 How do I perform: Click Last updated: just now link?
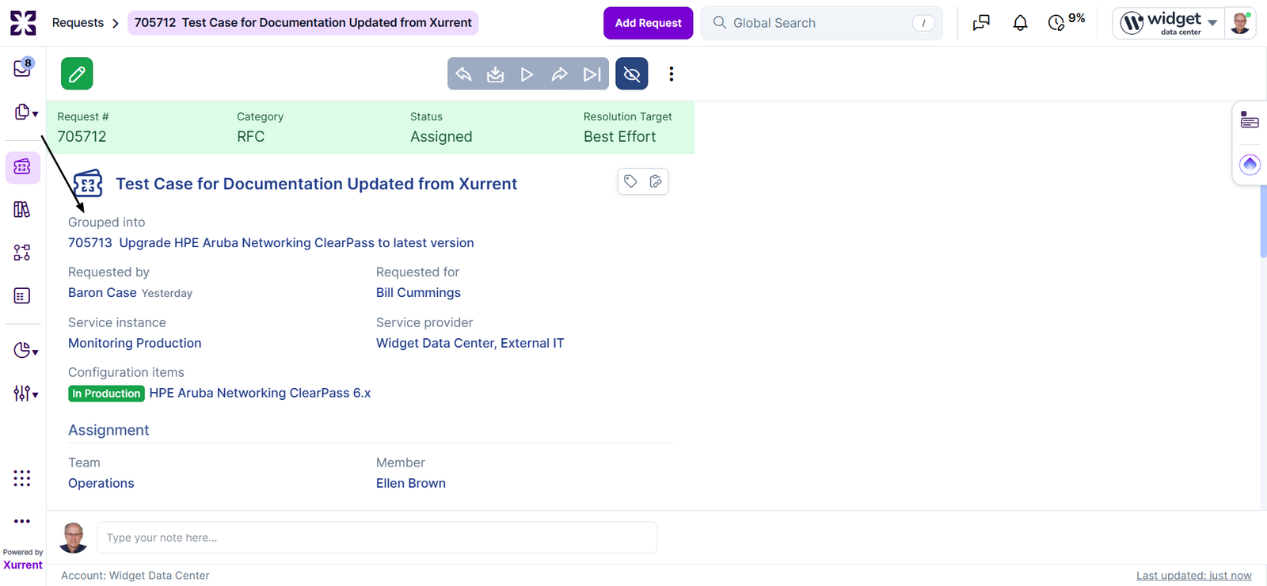pyautogui.click(x=1194, y=576)
